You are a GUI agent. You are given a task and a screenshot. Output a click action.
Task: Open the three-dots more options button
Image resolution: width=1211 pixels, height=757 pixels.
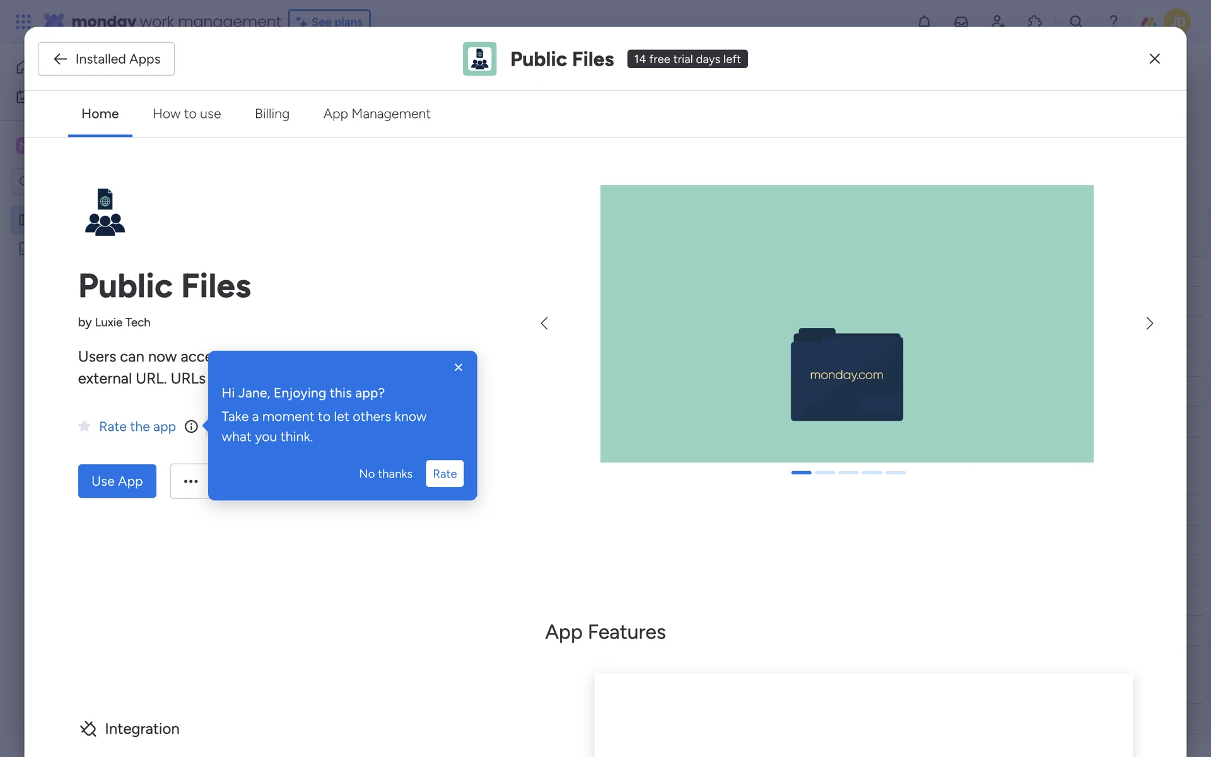pyautogui.click(x=190, y=481)
